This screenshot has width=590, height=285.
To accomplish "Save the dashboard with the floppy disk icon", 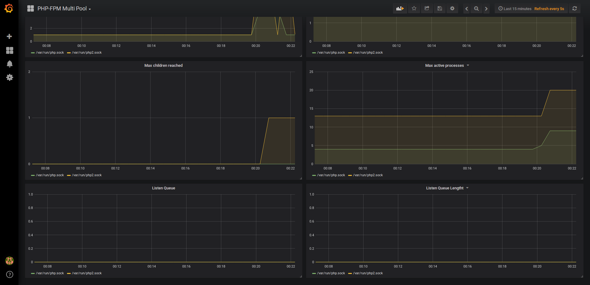I will 440,9.
